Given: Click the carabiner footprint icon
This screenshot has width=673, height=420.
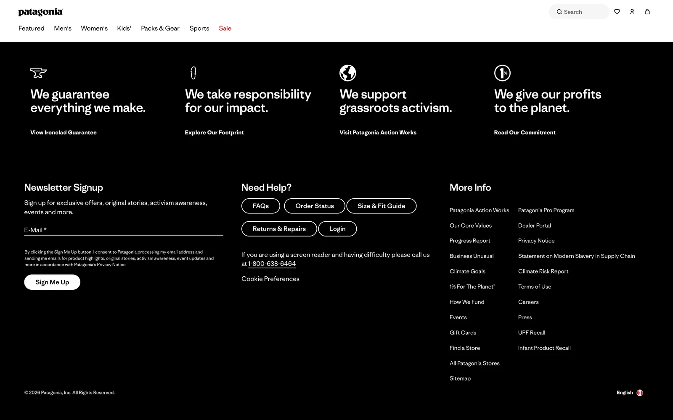Looking at the screenshot, I should (193, 73).
